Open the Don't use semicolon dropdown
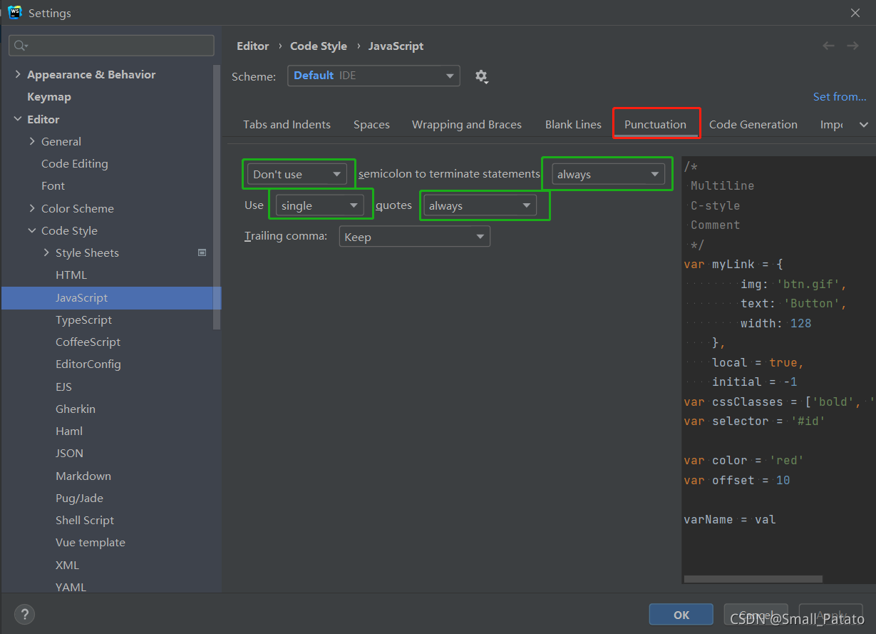Image resolution: width=876 pixels, height=634 pixels. (x=297, y=174)
